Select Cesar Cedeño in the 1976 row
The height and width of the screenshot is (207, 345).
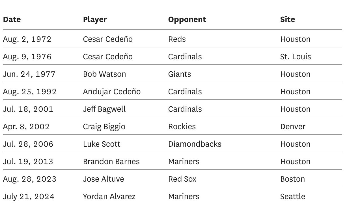tap(108, 56)
